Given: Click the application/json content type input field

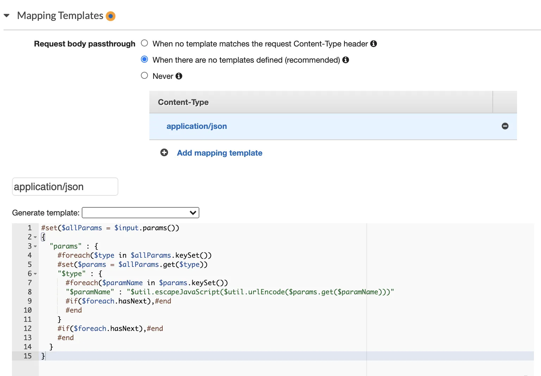Looking at the screenshot, I should coord(65,187).
